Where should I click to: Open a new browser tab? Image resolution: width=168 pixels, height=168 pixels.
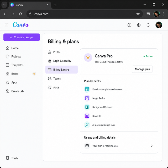tap(55, 5)
